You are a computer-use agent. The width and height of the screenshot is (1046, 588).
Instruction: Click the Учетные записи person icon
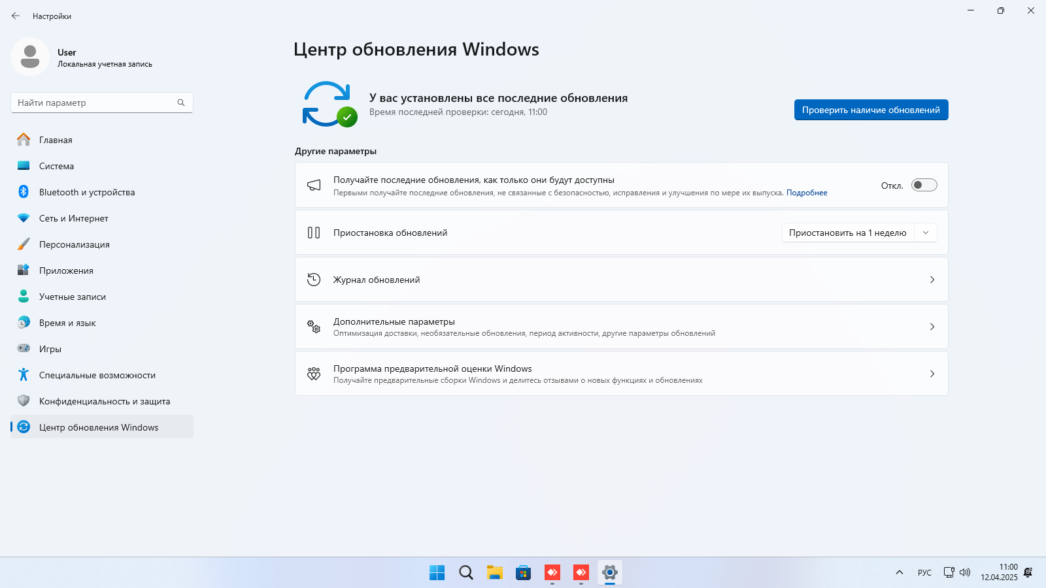click(24, 296)
